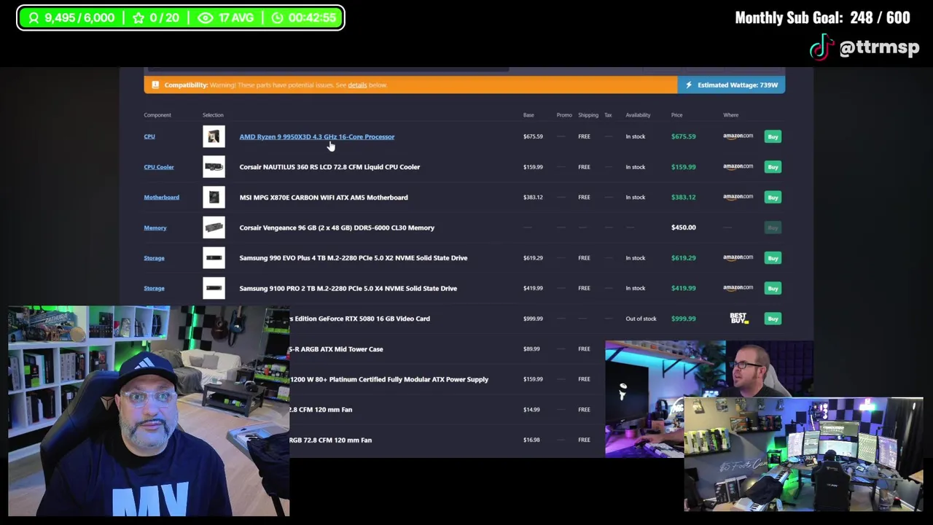Viewport: 933px width, 525px height.
Task: Click the Best Buy logo in video card row
Action: click(739, 318)
